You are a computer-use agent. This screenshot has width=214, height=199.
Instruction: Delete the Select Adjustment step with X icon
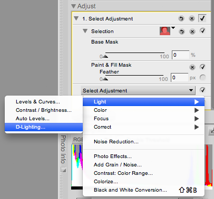coord(192,18)
